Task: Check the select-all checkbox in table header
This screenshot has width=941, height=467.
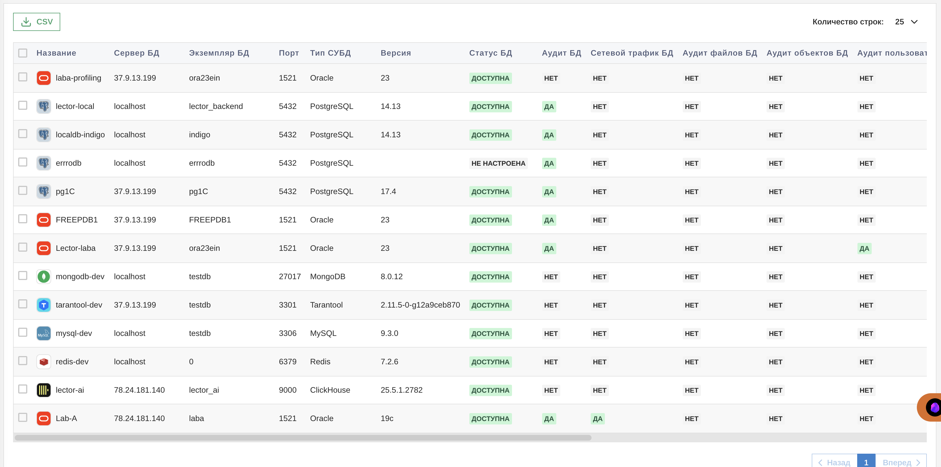Action: [x=23, y=53]
